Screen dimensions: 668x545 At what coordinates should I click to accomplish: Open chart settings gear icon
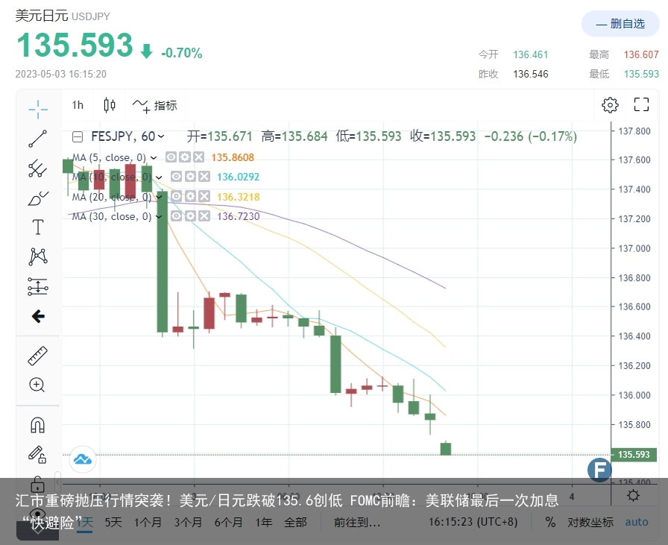(x=610, y=105)
